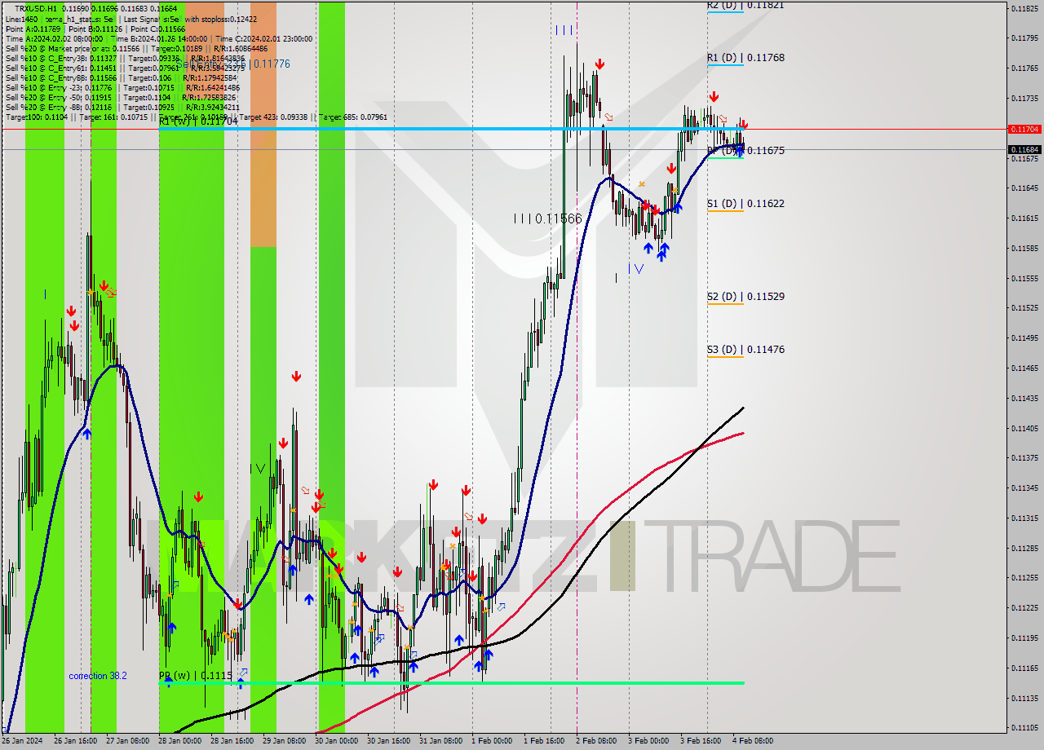1044x750 pixels.
Task: Click the 'Line:1480' status line
Action: pos(130,19)
